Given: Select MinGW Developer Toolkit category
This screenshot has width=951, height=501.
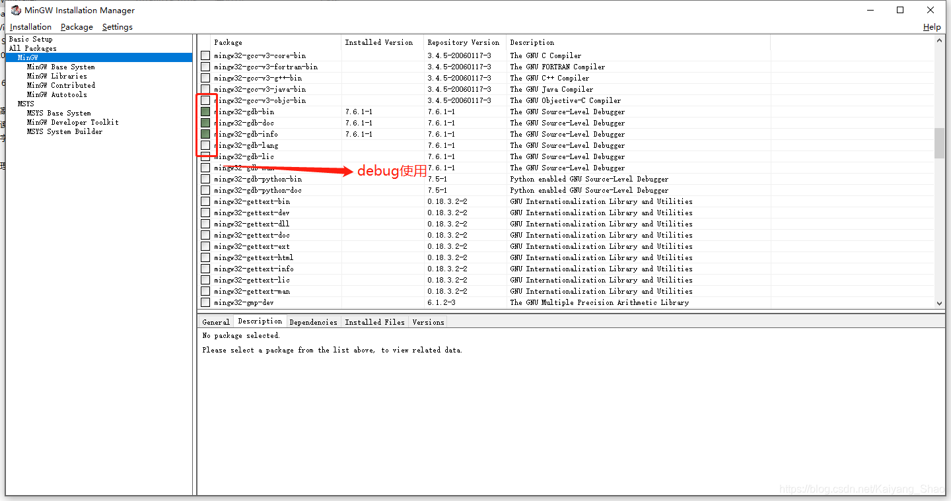Looking at the screenshot, I should coord(73,122).
